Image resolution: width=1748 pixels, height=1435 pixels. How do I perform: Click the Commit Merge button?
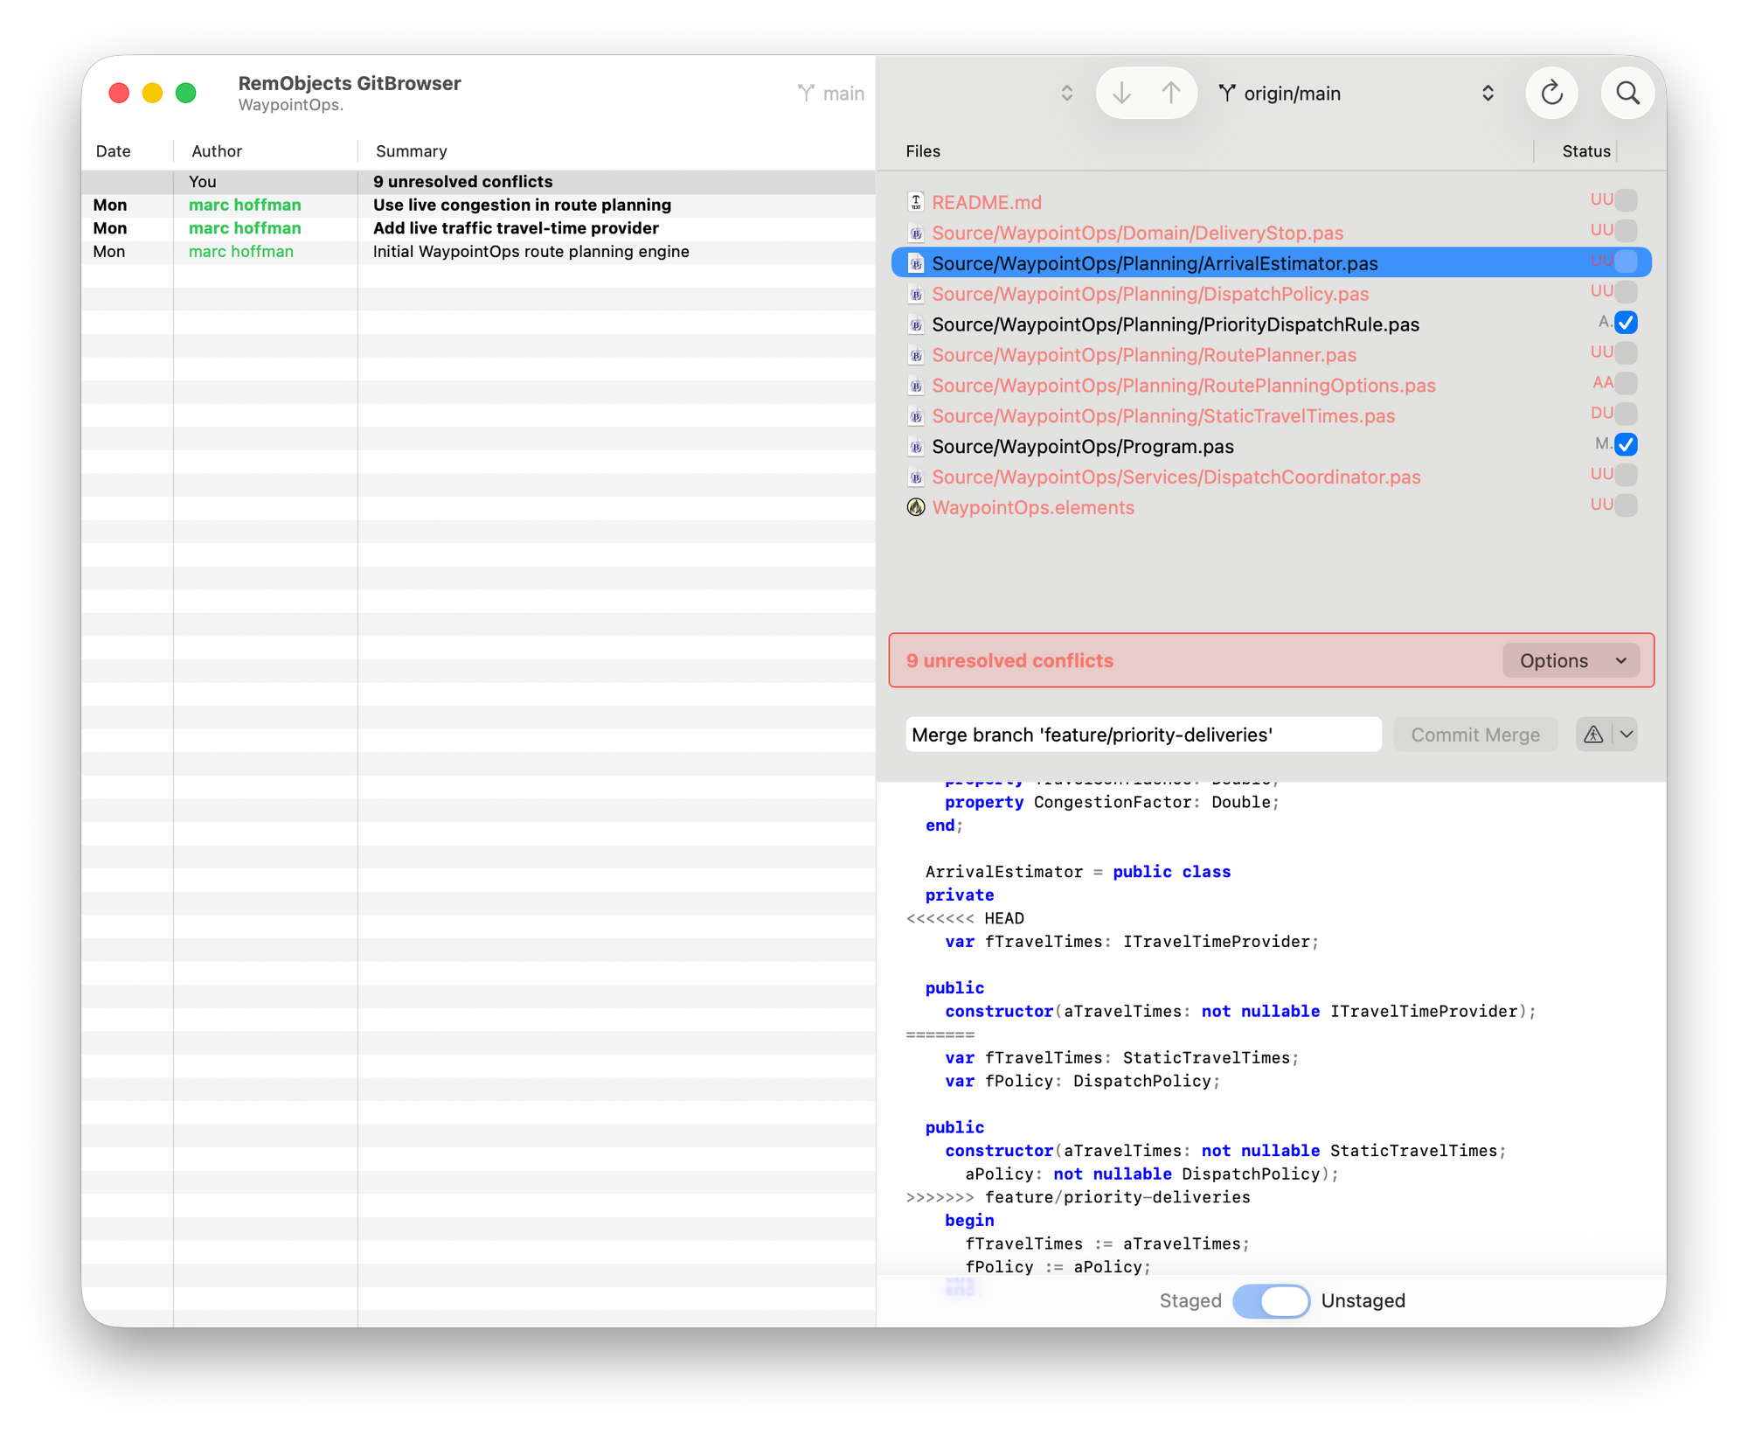coord(1475,735)
